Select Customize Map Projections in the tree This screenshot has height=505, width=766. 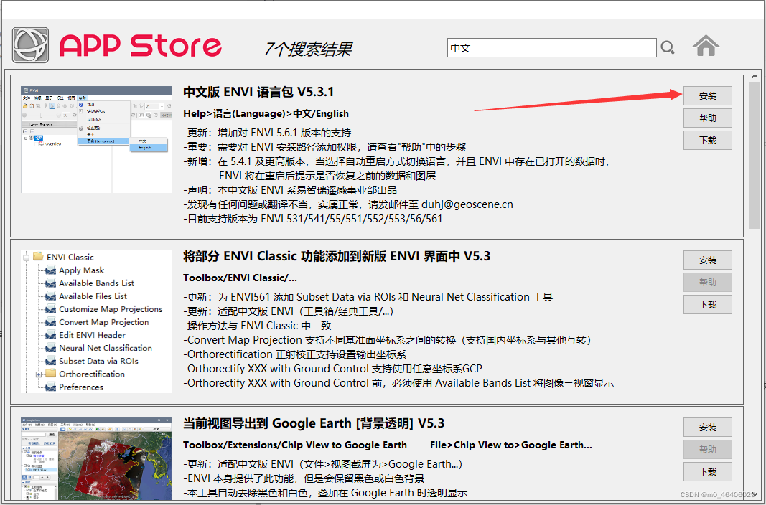pyautogui.click(x=111, y=309)
